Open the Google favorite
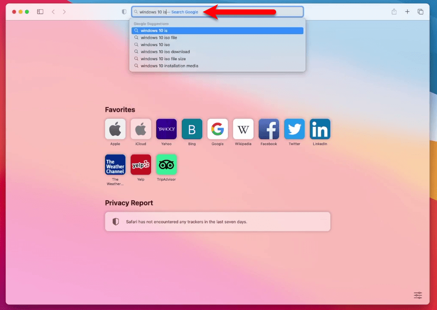The width and height of the screenshot is (437, 310). coord(218,129)
